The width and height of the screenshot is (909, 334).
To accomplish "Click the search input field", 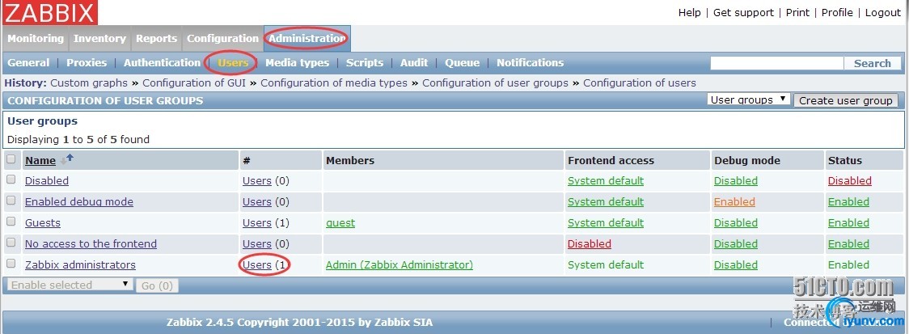I will pyautogui.click(x=777, y=63).
